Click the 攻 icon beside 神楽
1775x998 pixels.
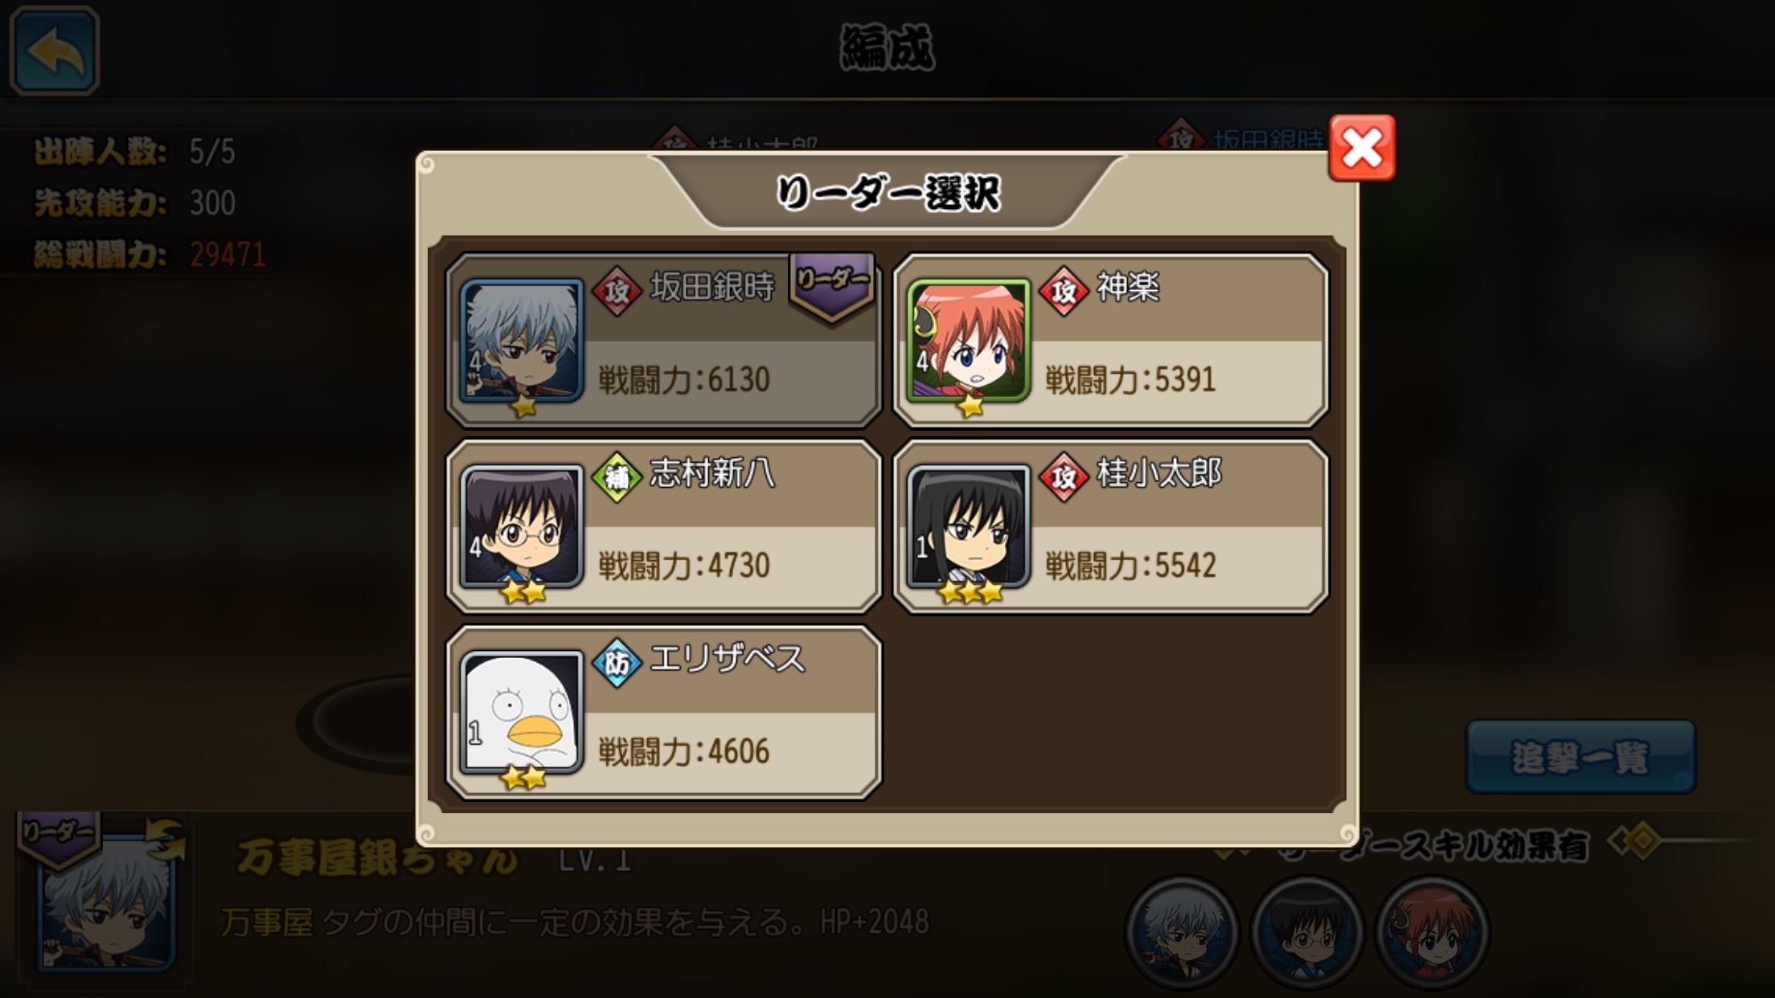coord(1064,291)
